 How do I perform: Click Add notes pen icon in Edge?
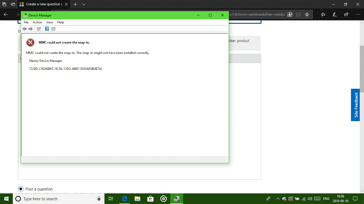pos(335,14)
